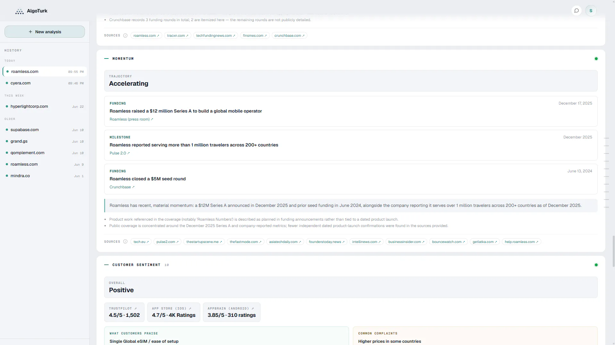Open Roamless (press room) source link

coord(131,119)
